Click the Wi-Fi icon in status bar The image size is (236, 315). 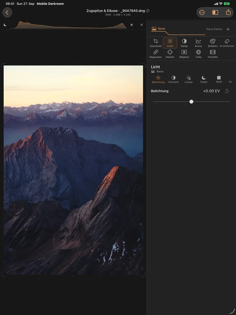tap(221, 4)
